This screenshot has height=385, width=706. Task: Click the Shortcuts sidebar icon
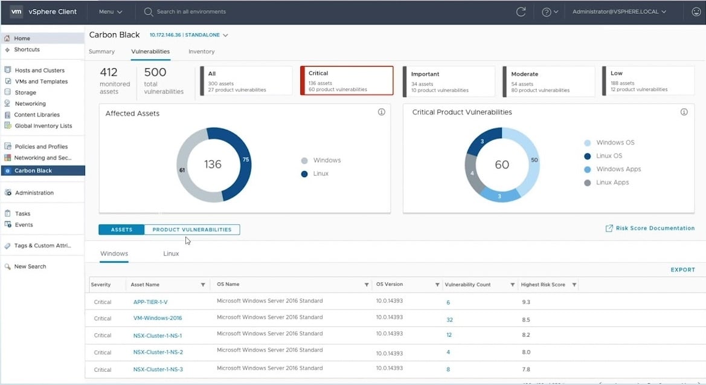click(x=7, y=50)
